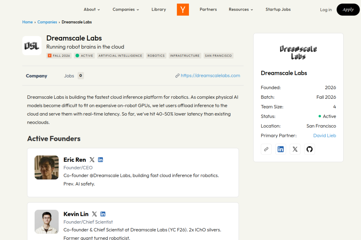Switch to the Company tab

pos(36,76)
